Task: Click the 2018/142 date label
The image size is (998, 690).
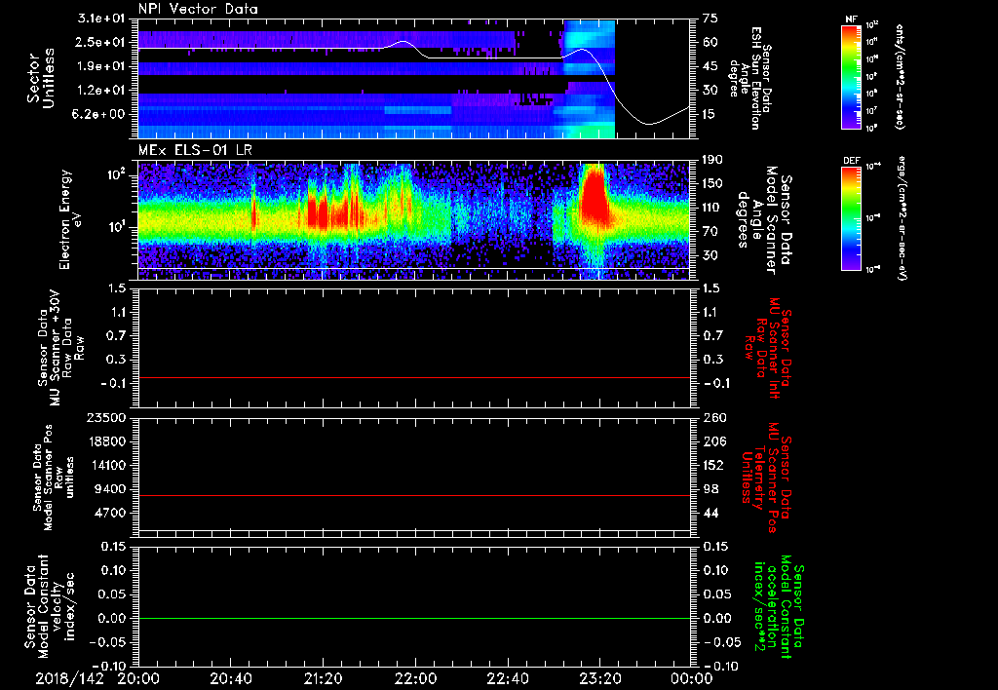Action: tap(69, 678)
